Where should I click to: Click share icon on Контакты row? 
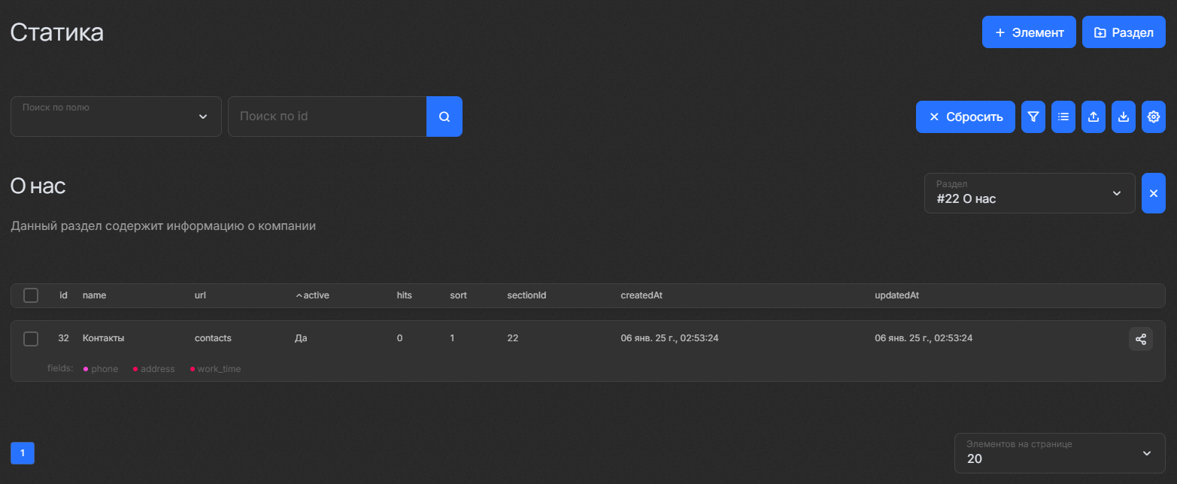click(x=1140, y=339)
